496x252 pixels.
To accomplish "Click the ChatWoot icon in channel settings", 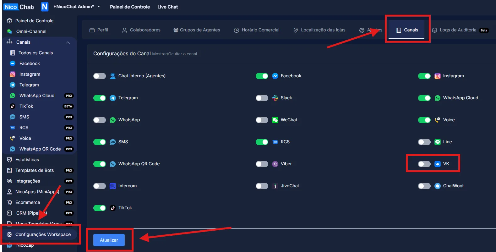I will (438, 186).
